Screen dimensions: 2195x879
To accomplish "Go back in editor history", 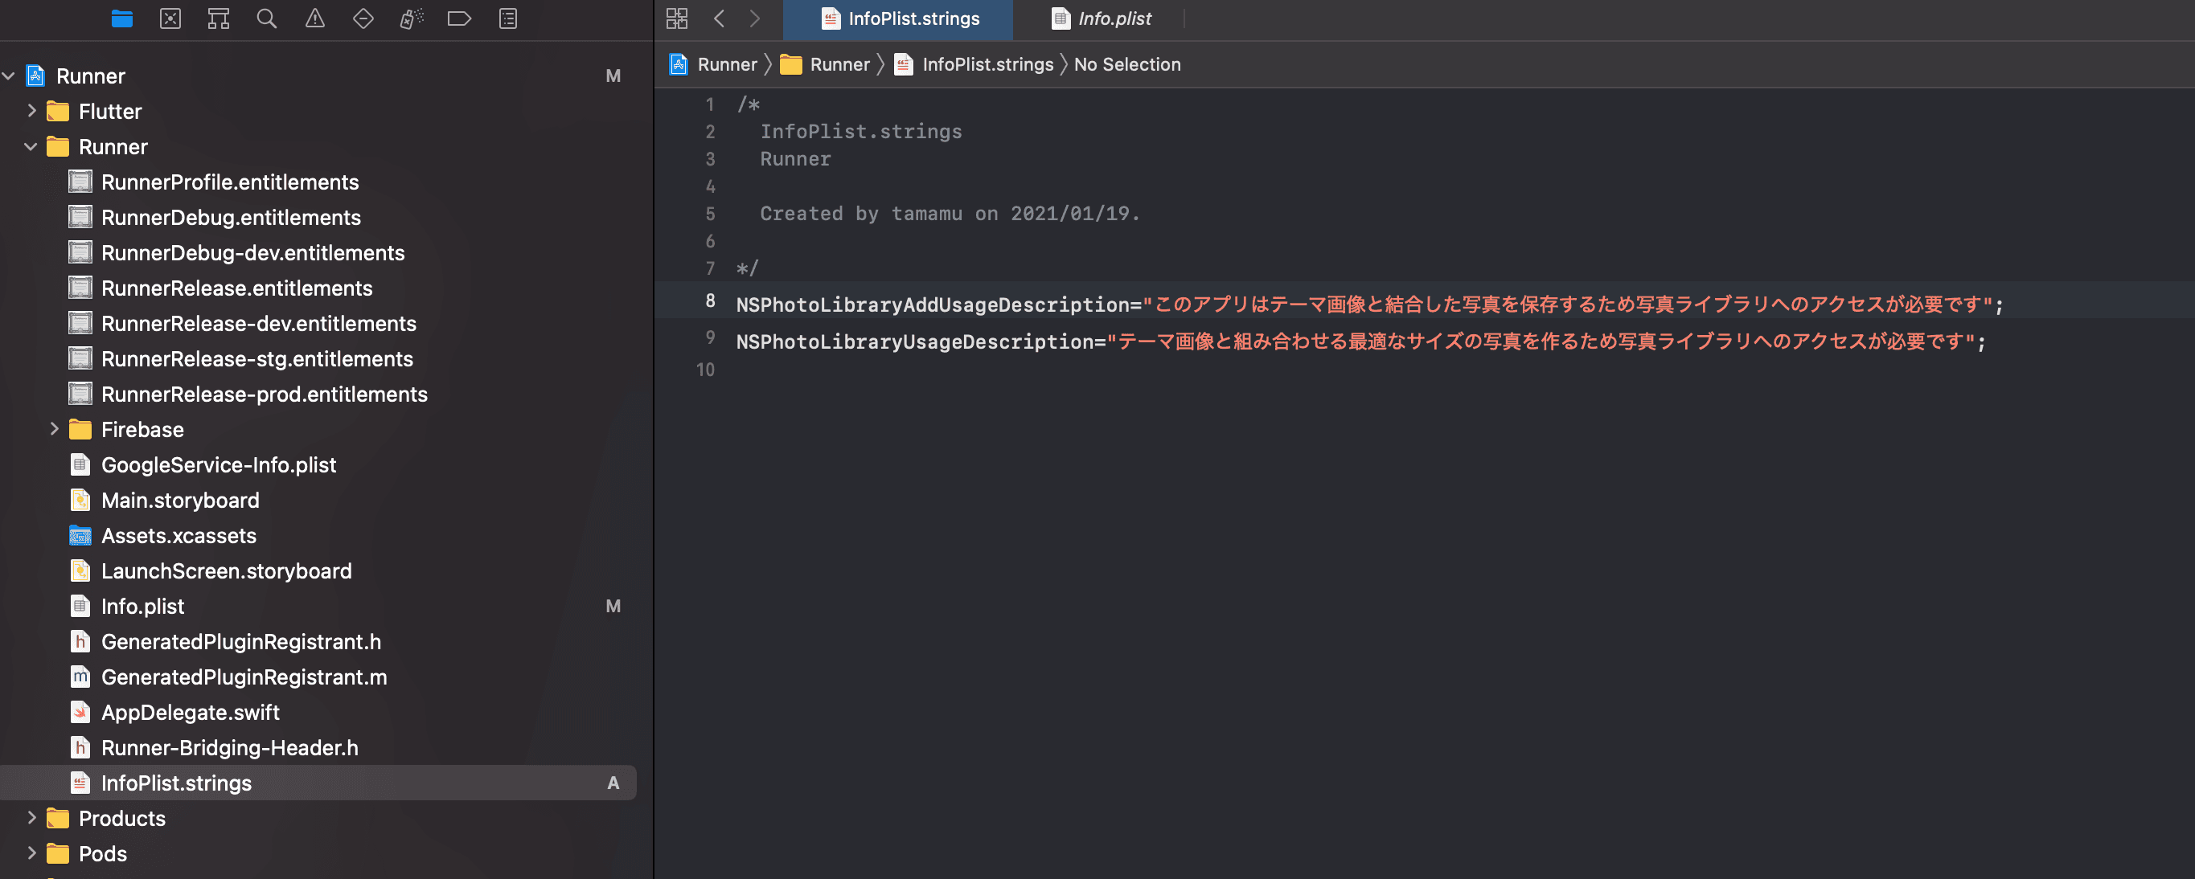I will 719,18.
